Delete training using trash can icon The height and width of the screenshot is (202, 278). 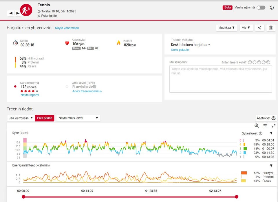271,28
